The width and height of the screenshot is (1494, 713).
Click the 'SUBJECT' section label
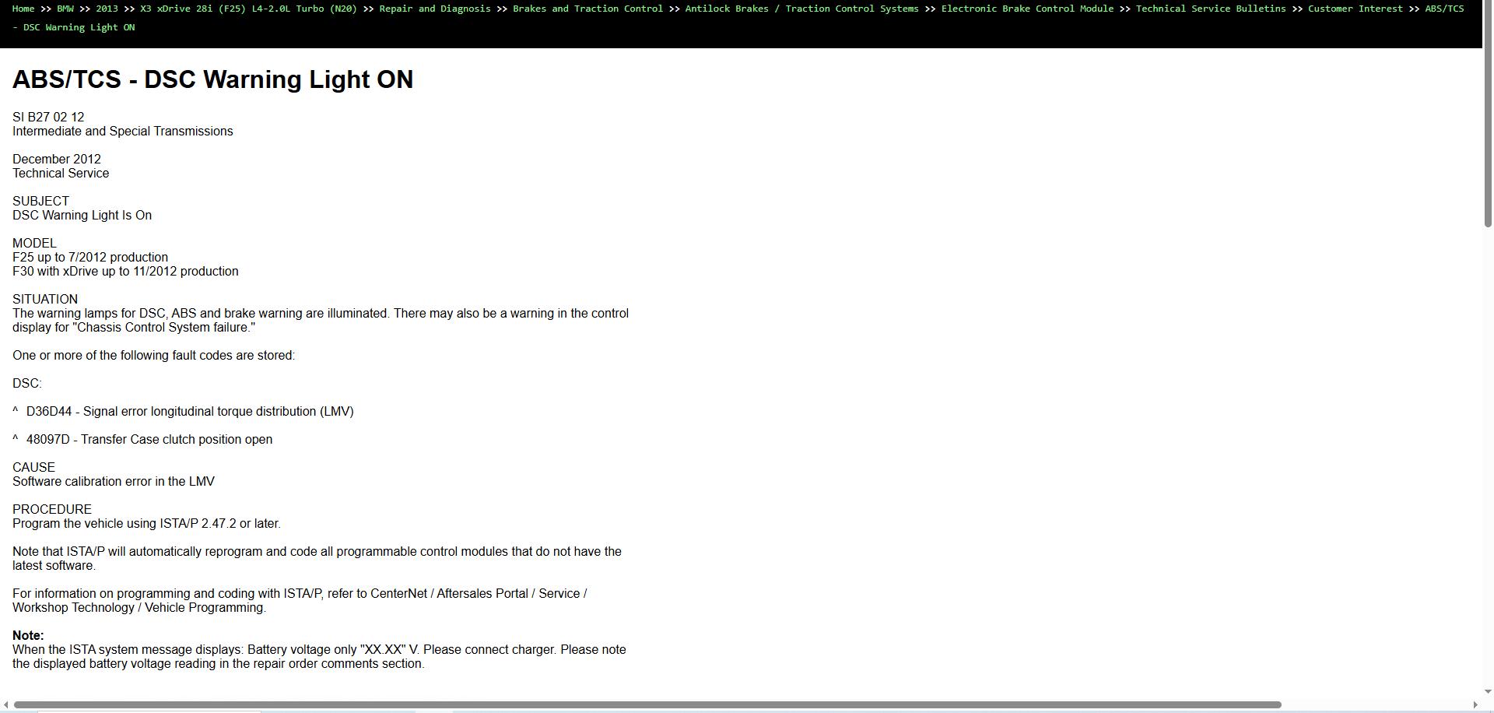coord(40,202)
